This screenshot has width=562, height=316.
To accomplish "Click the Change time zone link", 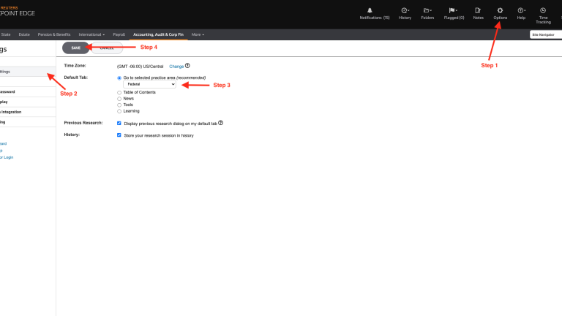I will 176,66.
